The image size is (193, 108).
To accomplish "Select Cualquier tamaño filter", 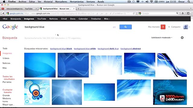I will 8,91.
